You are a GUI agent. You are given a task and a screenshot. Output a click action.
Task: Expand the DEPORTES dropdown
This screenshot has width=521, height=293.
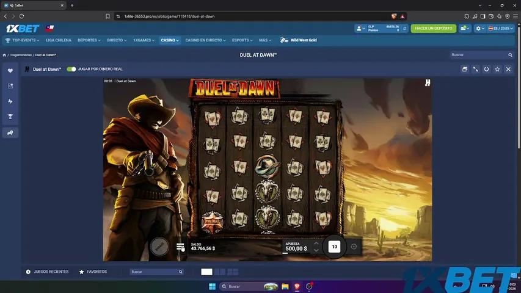click(89, 40)
